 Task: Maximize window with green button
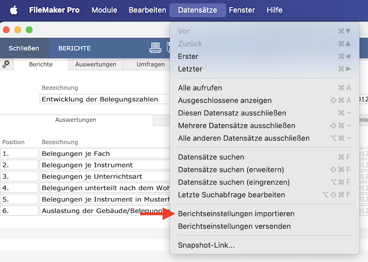(29, 30)
